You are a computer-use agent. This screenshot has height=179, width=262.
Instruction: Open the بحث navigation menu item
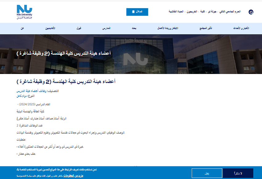pos(134,28)
